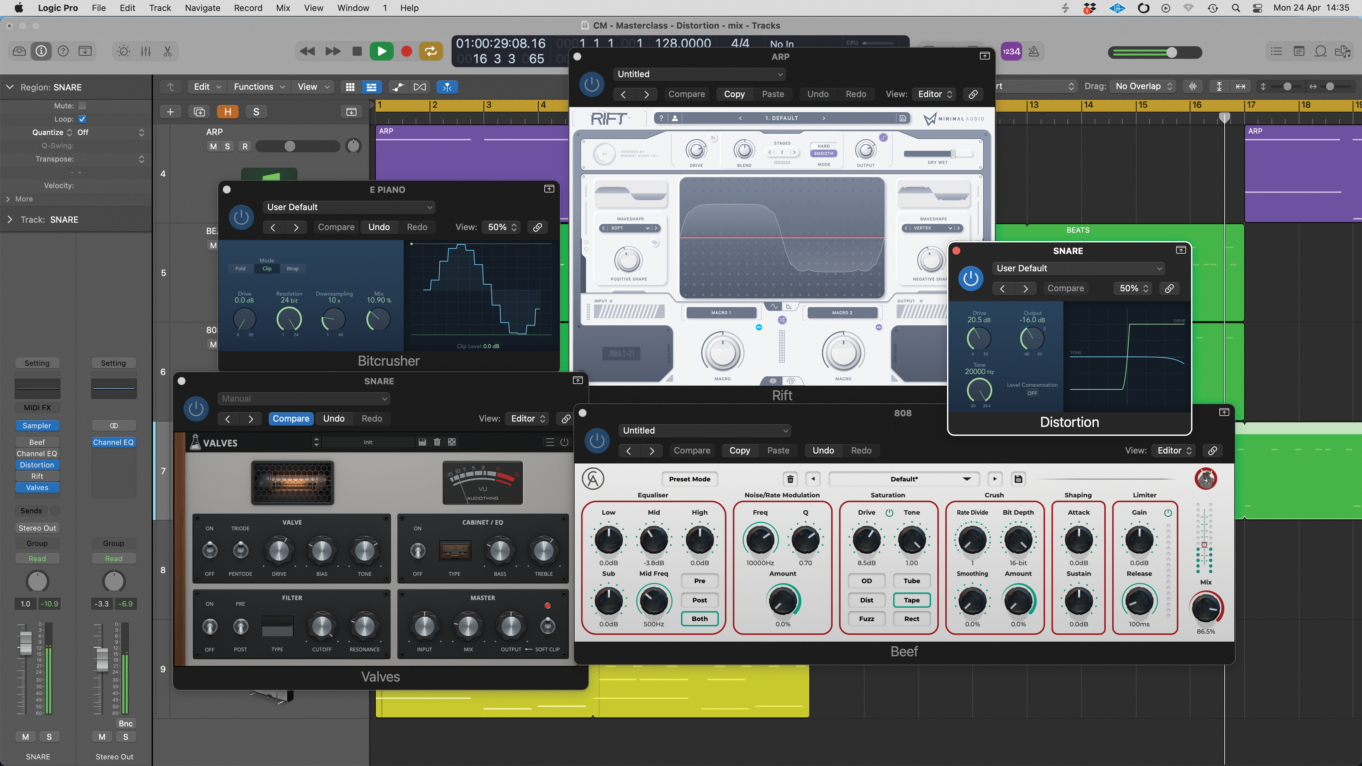Toggle power button of E PIANO Bitcrusher
This screenshot has width=1362, height=766.
[x=242, y=217]
